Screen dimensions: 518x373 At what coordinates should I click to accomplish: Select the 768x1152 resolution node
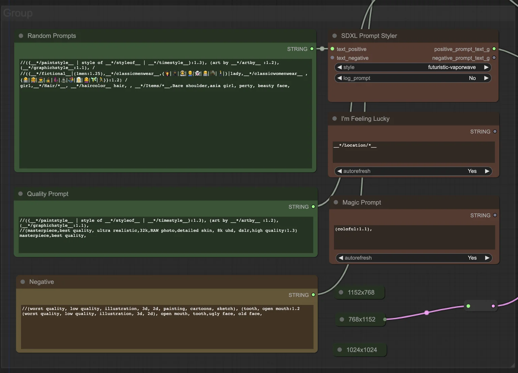point(361,319)
